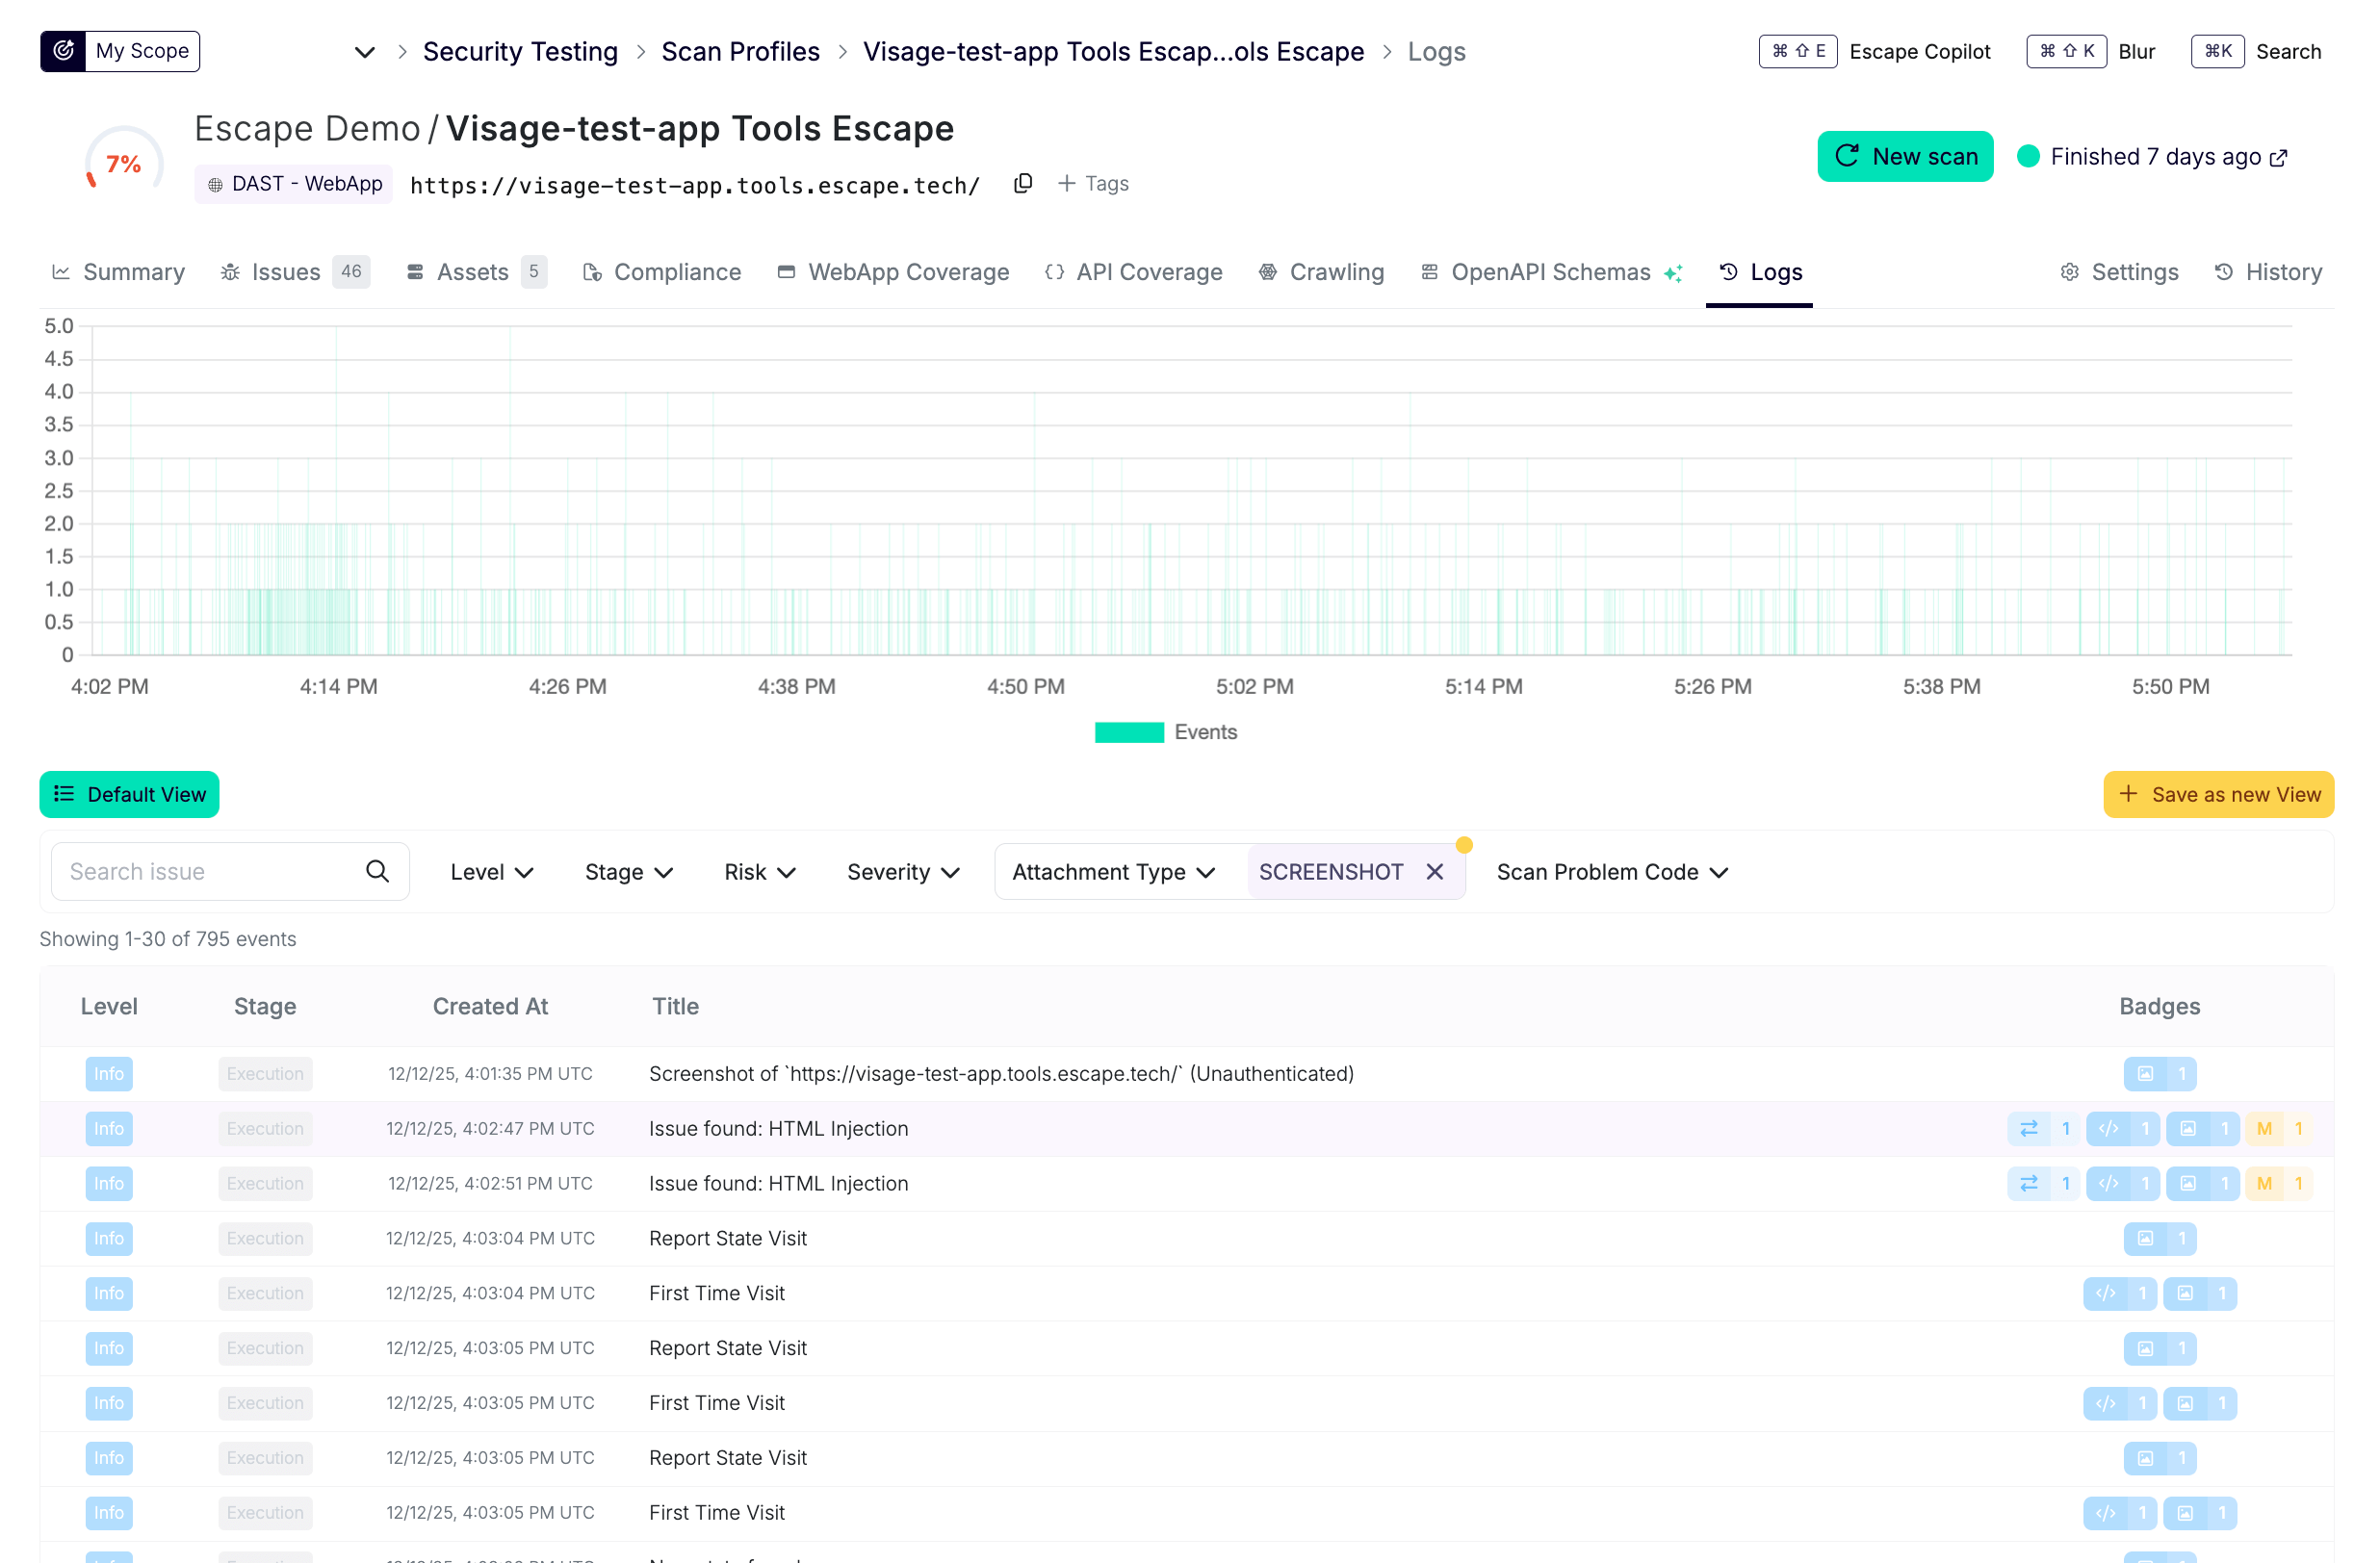Click the copy URL icon

[x=1022, y=184]
